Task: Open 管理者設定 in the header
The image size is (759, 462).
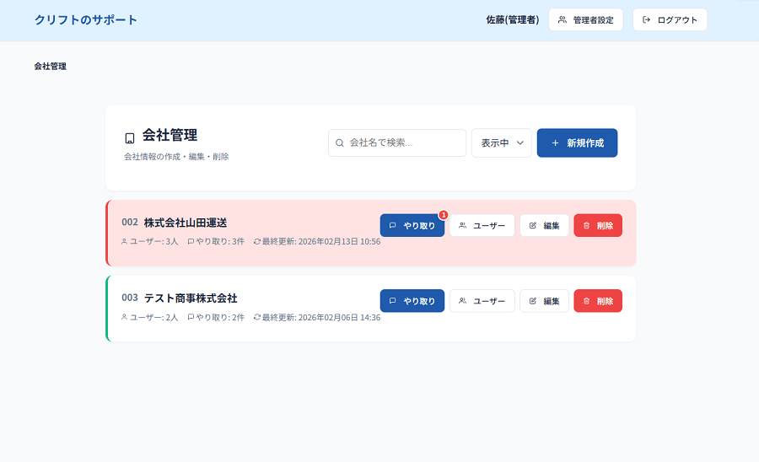Action: [585, 19]
